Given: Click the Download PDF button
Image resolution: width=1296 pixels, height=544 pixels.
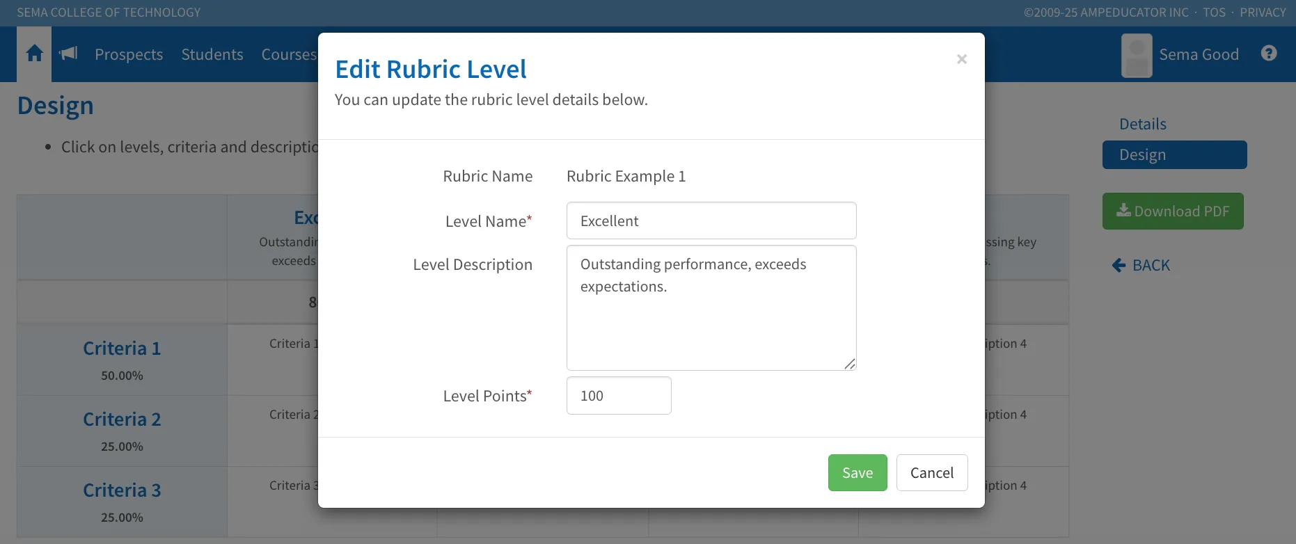Looking at the screenshot, I should click(1173, 211).
